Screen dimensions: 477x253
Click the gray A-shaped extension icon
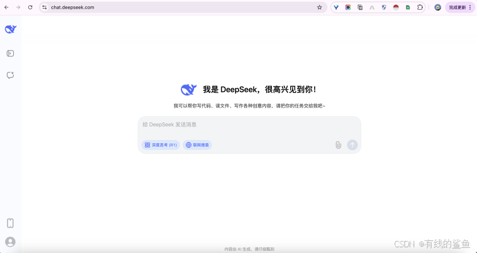point(372,7)
